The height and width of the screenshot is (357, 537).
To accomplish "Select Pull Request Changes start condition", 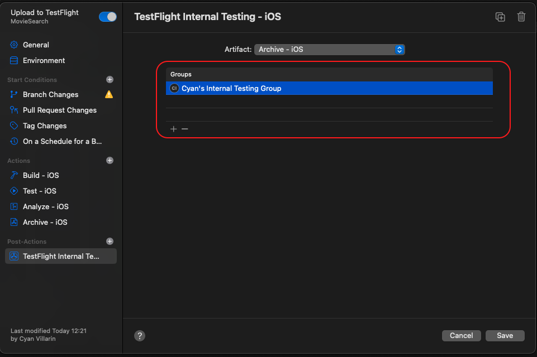I will pyautogui.click(x=61, y=110).
